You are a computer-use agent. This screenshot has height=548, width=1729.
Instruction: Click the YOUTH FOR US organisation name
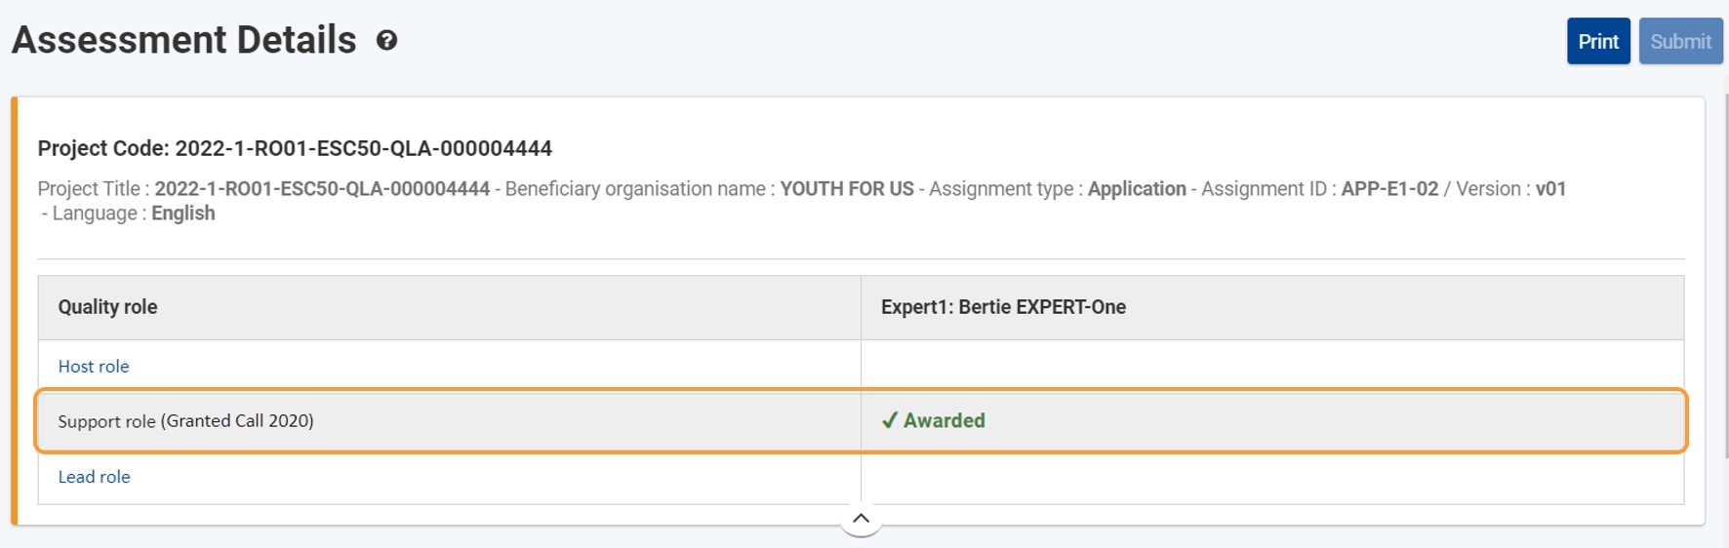click(847, 189)
